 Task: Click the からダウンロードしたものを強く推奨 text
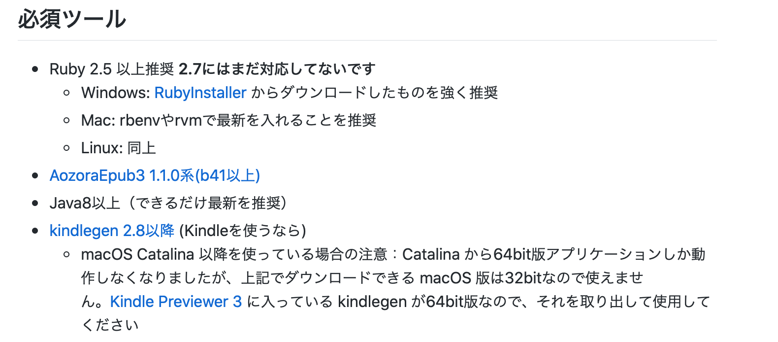(x=375, y=93)
